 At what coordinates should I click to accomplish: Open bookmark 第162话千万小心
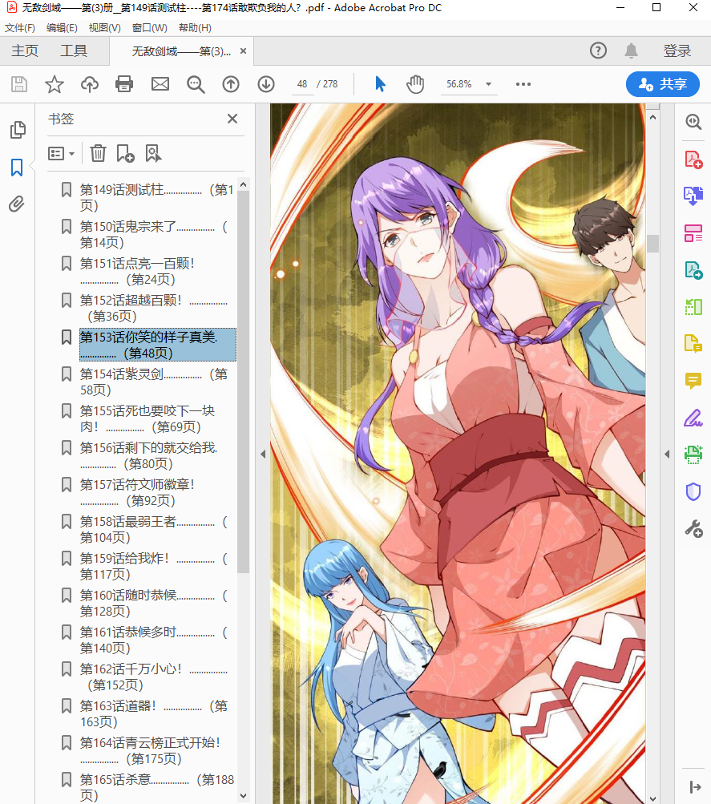pos(154,677)
